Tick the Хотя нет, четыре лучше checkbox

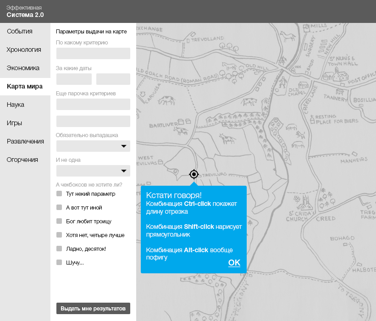(59, 235)
